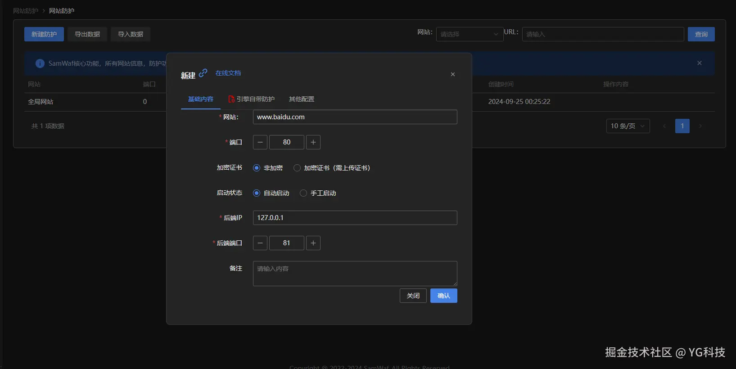Click the 全局网站 table cell
Screen dimensions: 736x369
41,102
